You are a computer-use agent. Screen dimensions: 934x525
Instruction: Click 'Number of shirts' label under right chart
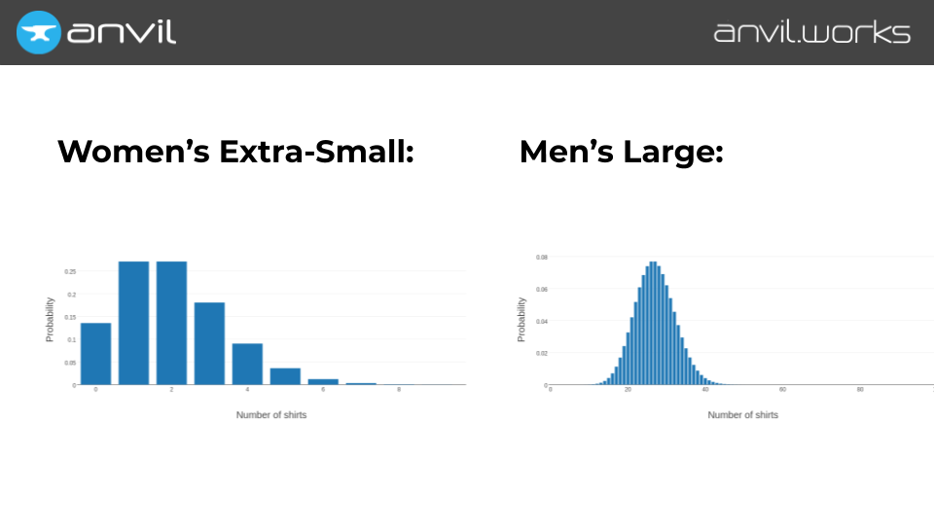(742, 415)
